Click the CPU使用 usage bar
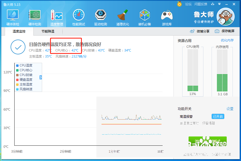241x161 pixels. (193, 70)
